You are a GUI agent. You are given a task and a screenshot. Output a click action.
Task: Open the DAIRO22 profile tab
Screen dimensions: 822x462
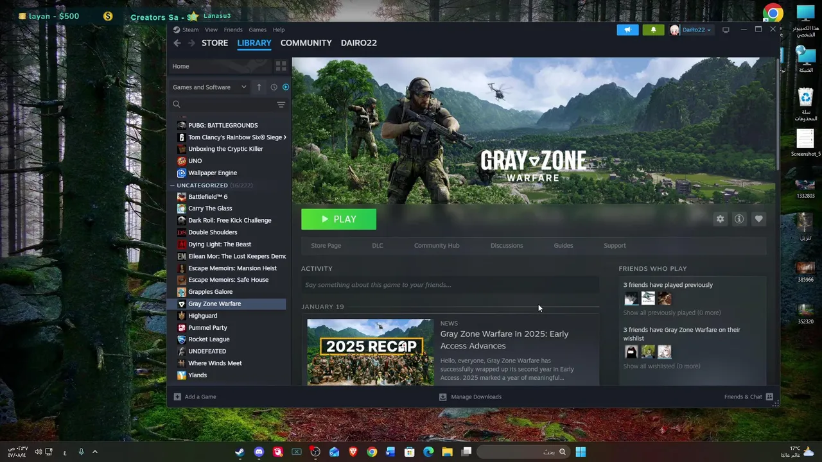click(359, 43)
